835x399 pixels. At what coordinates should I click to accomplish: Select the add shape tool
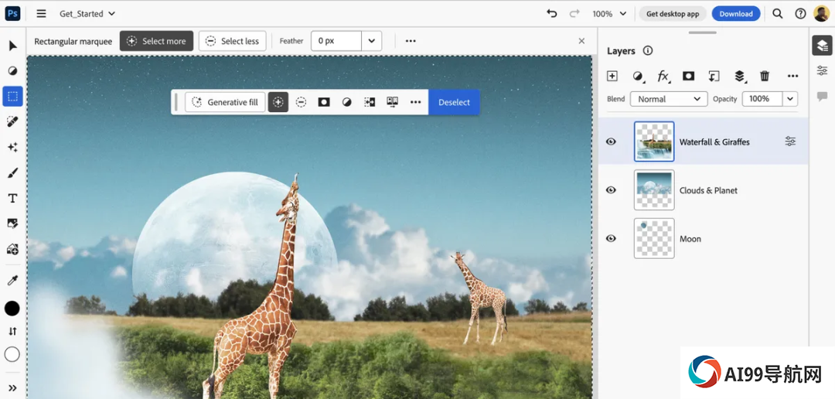click(13, 249)
